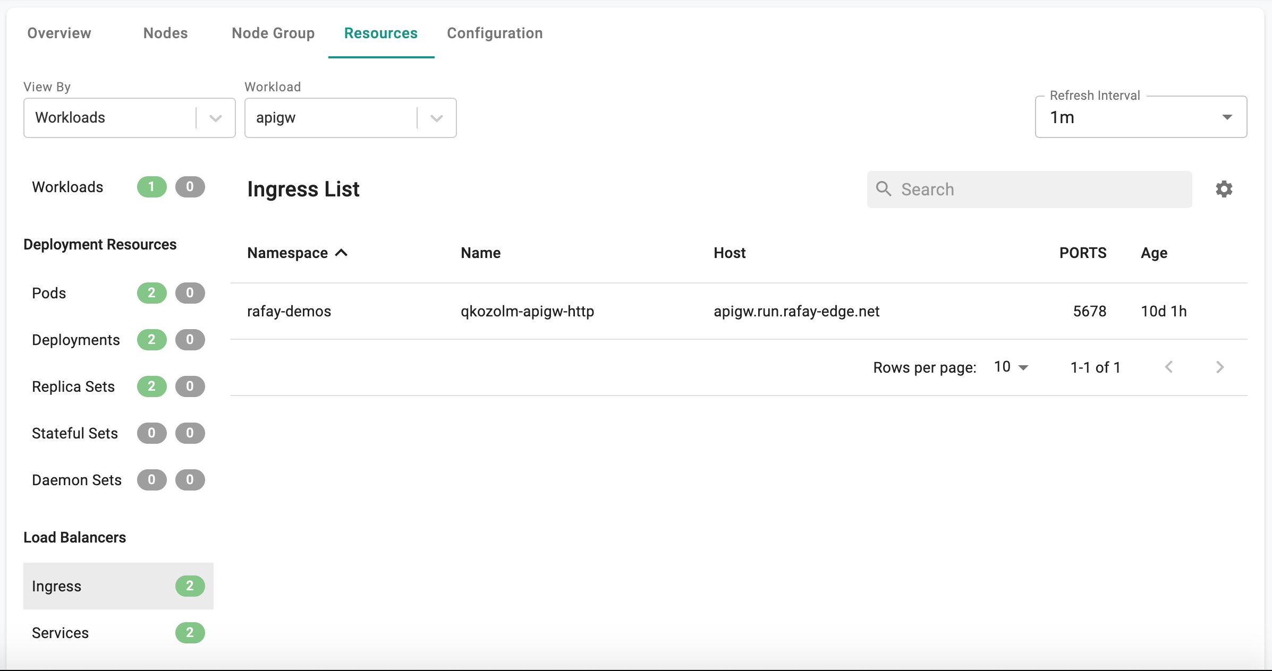Click the green Deployments count badge

[x=152, y=340]
